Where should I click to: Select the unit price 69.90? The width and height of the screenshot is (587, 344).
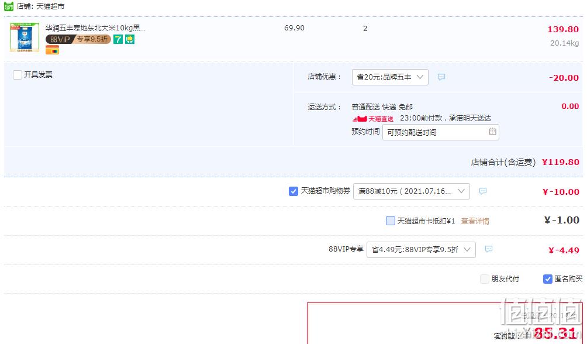coord(294,27)
